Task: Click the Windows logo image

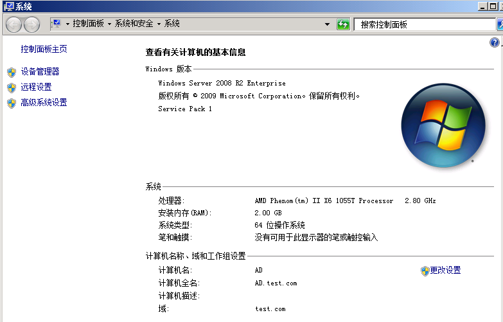Action: click(443, 125)
